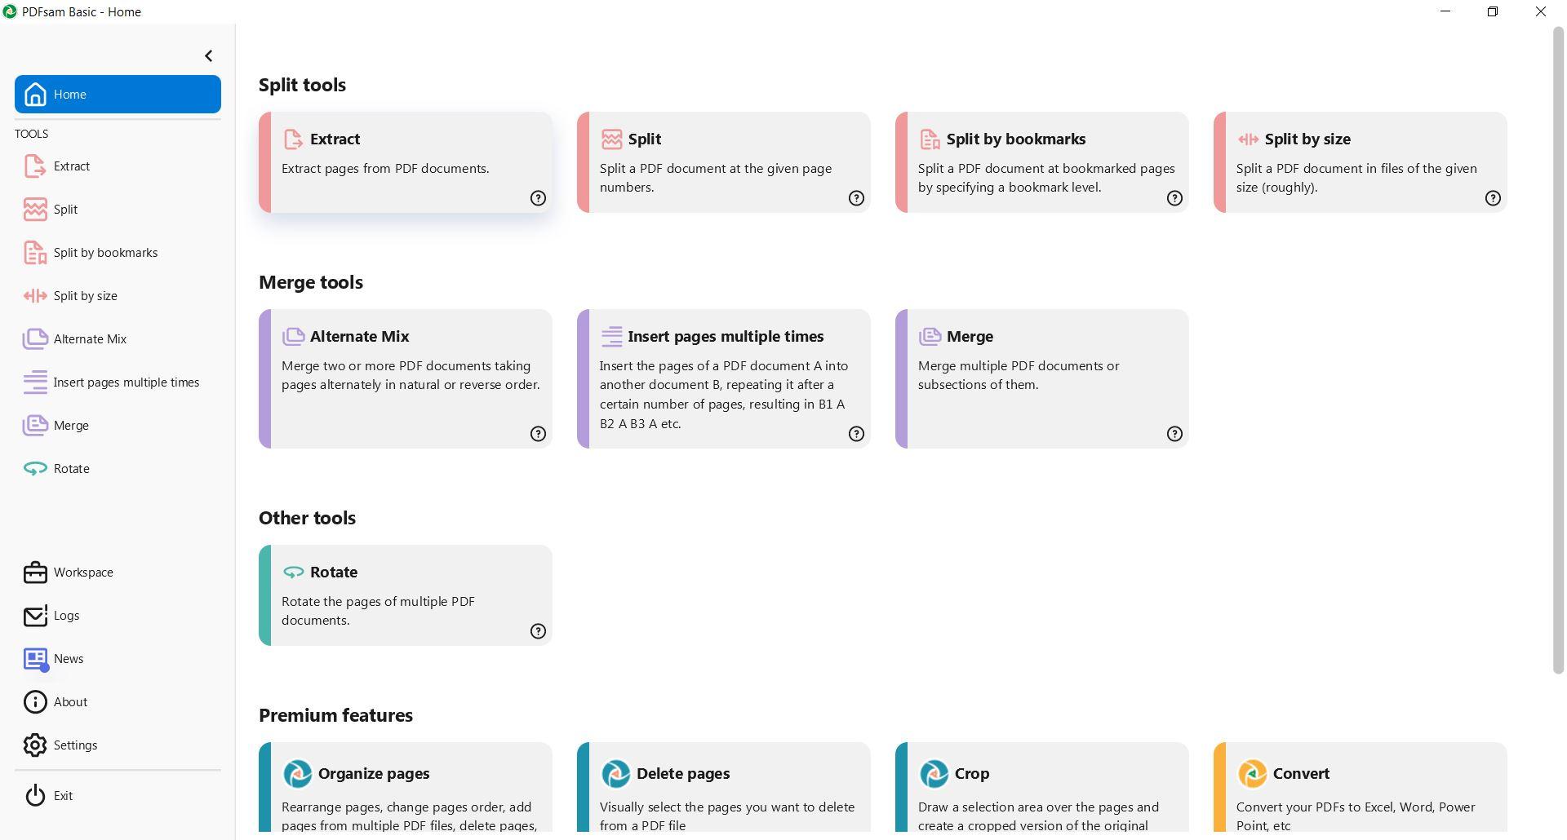Screen dimensions: 1567x840
Task: Open the Workspace briefcase item
Action: 82,573
